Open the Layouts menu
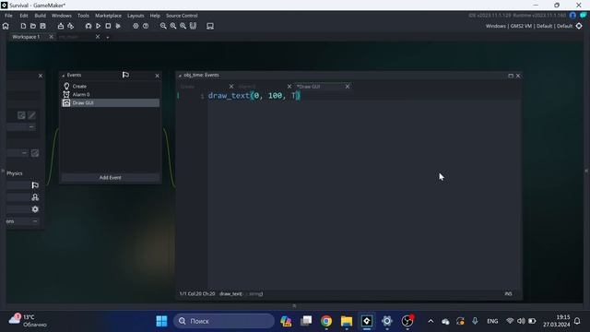The height and width of the screenshot is (332, 590). 136,16
